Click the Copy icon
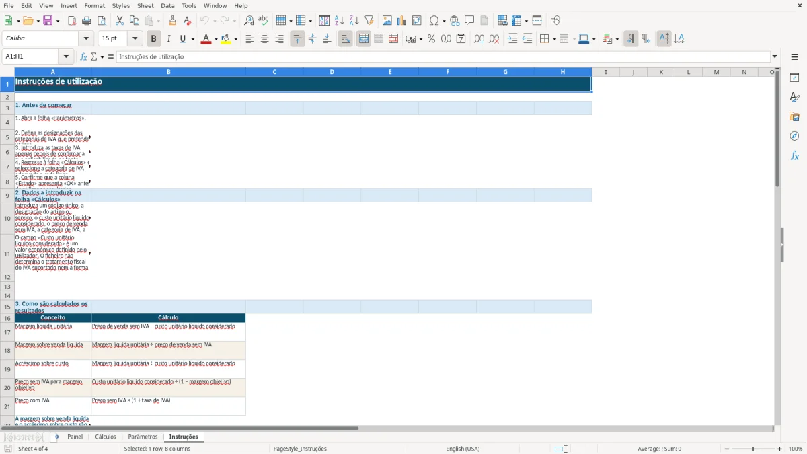The height and width of the screenshot is (454, 807). pos(134,21)
